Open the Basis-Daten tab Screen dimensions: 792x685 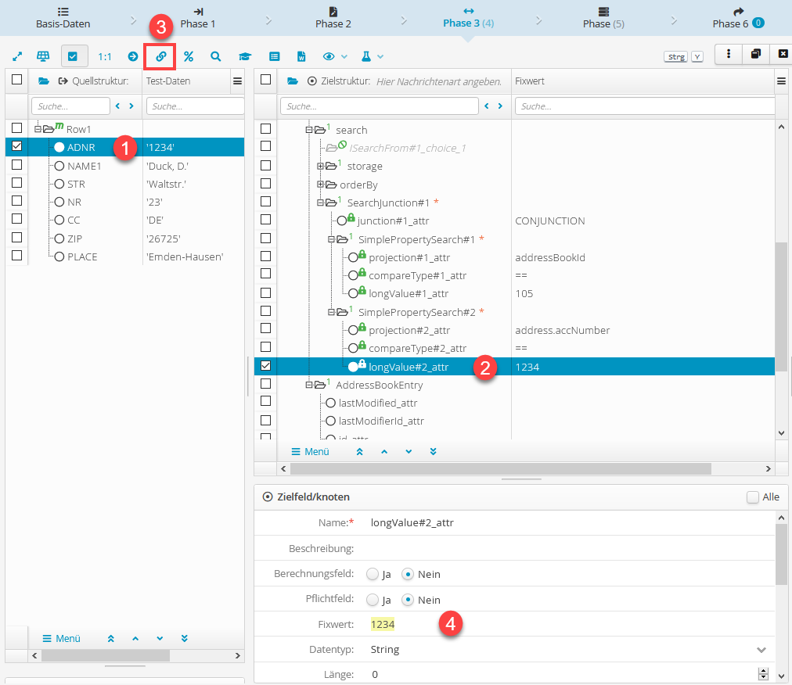click(x=63, y=18)
